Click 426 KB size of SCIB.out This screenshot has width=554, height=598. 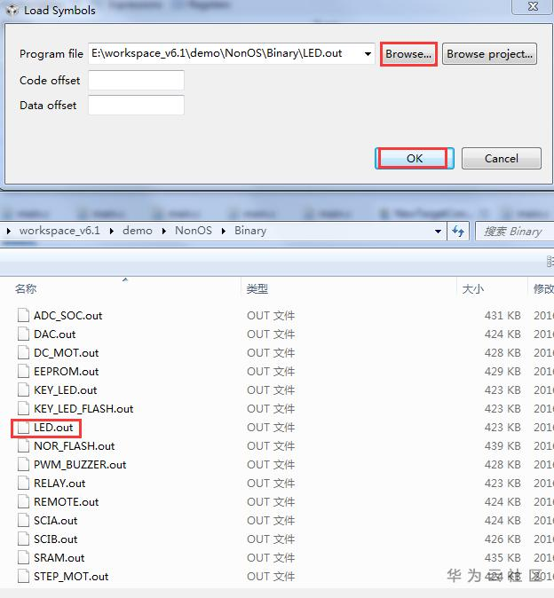[x=503, y=539]
